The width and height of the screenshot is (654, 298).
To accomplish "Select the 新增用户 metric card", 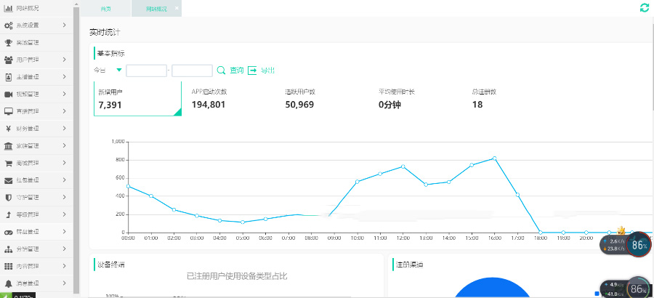I will 137,99.
